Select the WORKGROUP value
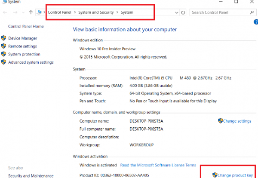Screen dimensions: 258x178 pos(141,145)
